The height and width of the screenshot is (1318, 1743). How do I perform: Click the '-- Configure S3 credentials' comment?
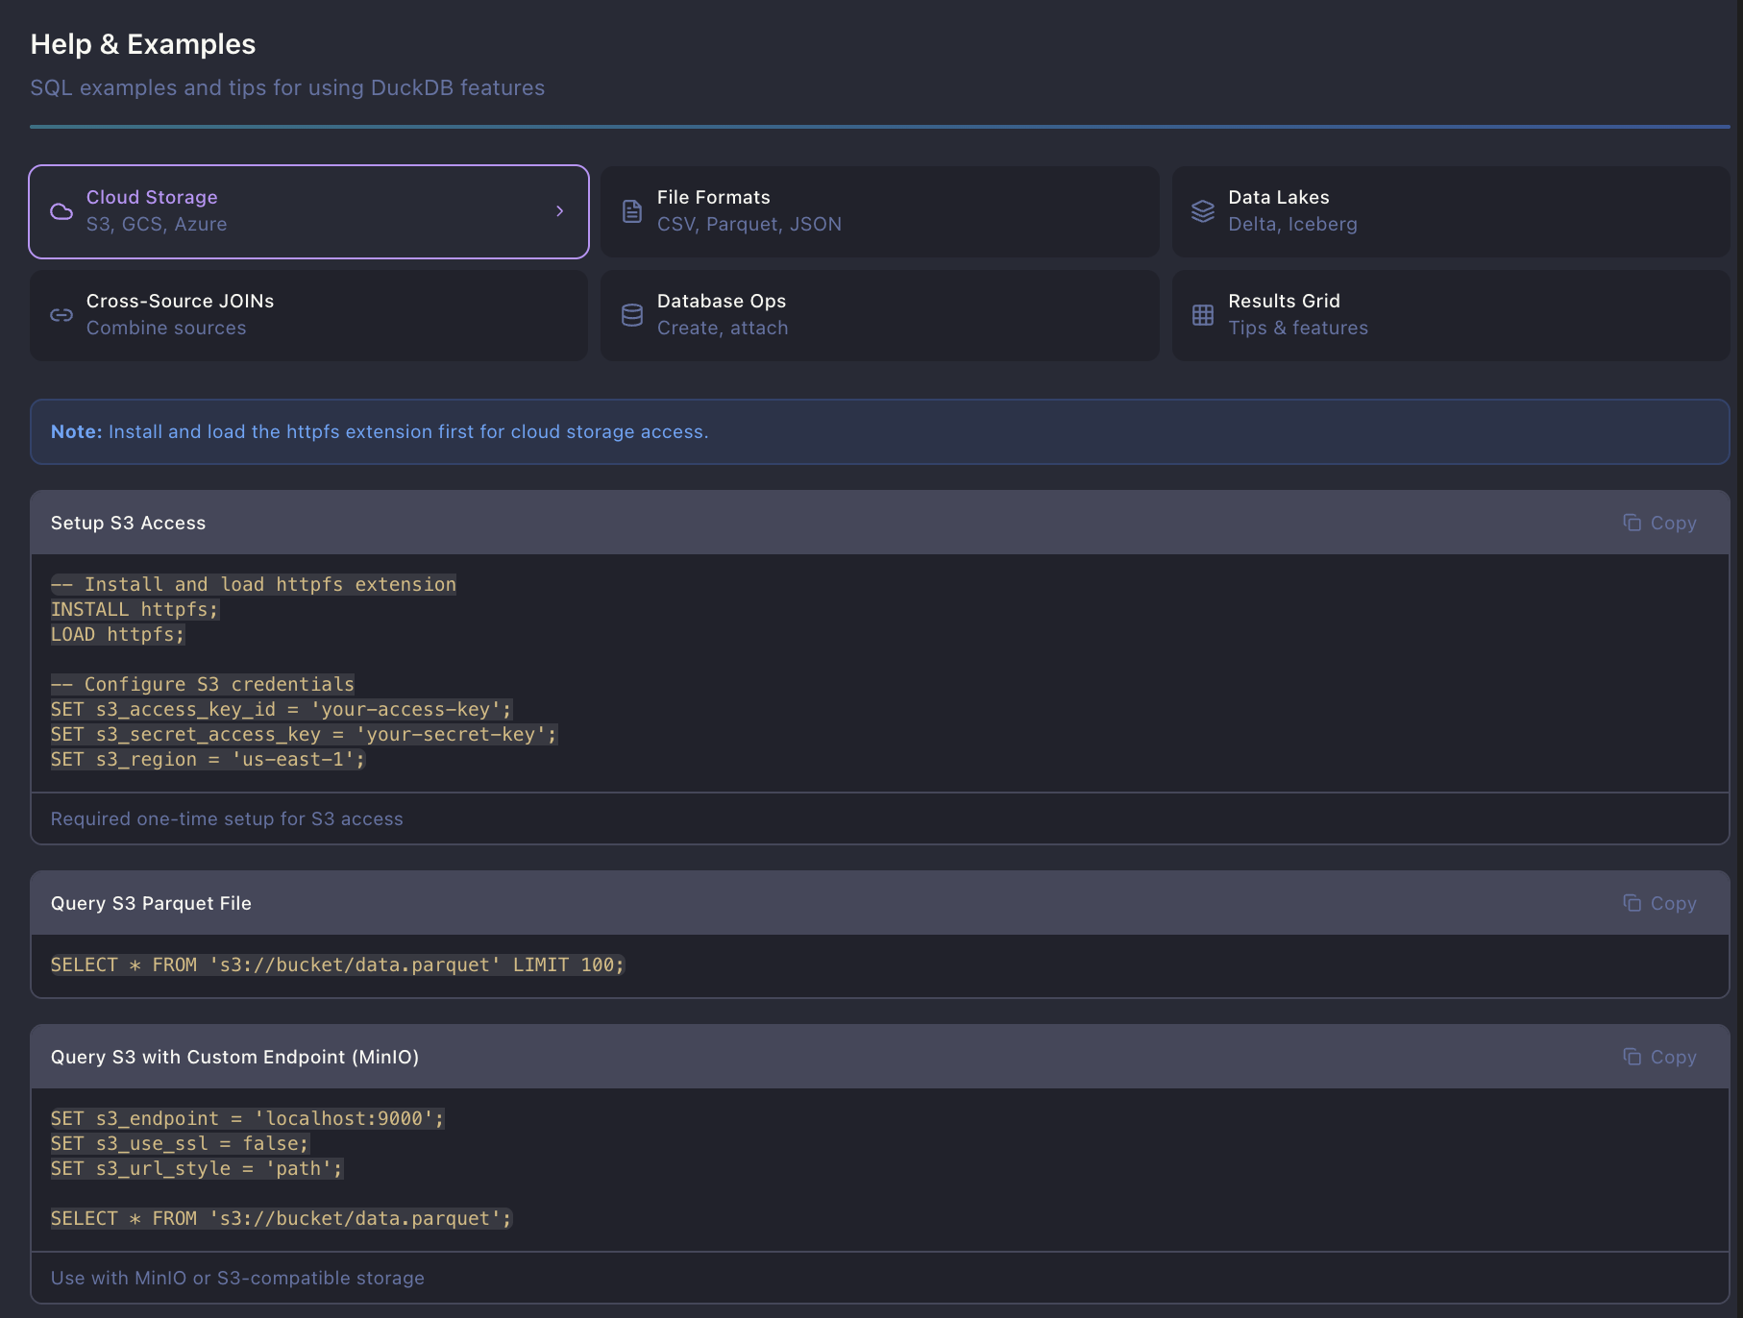[x=203, y=684]
